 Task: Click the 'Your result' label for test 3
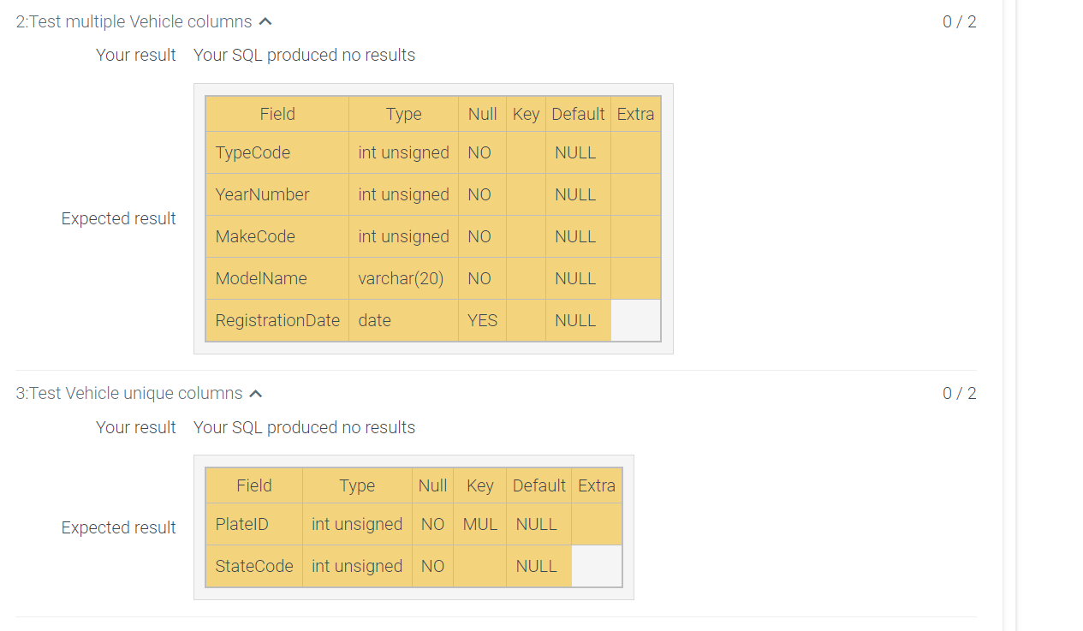(136, 427)
